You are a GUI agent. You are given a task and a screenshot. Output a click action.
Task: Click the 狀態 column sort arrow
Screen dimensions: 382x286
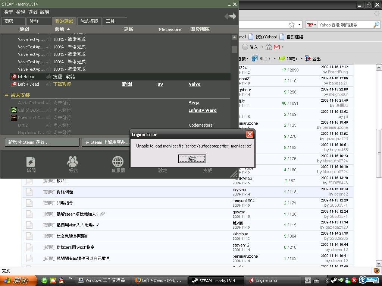(69, 29)
